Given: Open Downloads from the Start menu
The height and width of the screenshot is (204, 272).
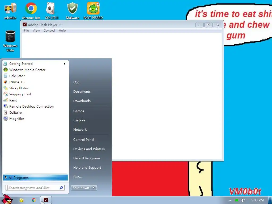Looking at the screenshot, I should pyautogui.click(x=82, y=101).
